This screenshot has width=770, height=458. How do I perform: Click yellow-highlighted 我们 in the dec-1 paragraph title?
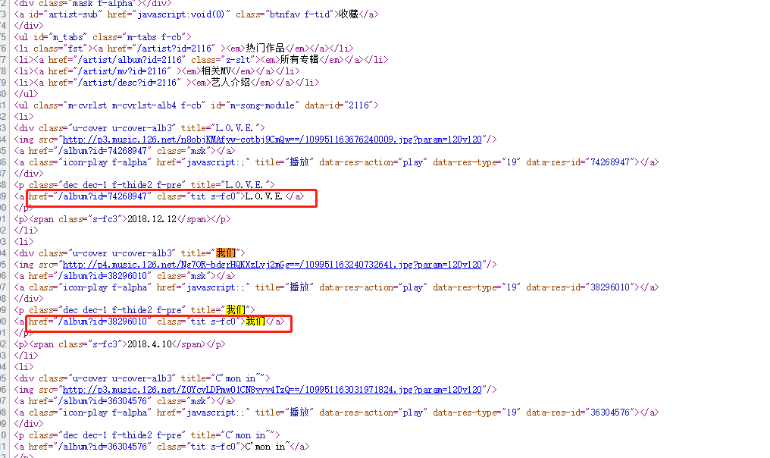click(236, 310)
